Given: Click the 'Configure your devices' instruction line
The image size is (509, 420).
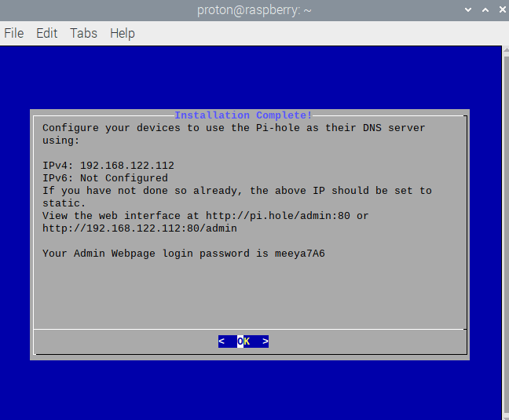Looking at the screenshot, I should click(234, 128).
